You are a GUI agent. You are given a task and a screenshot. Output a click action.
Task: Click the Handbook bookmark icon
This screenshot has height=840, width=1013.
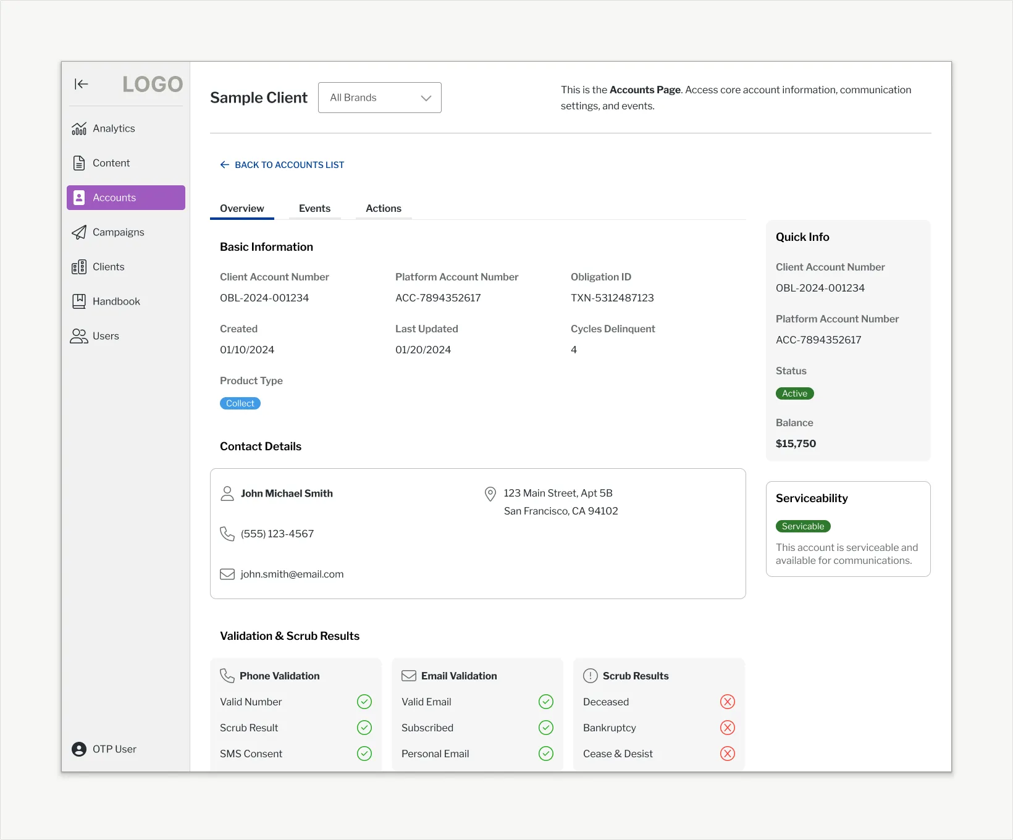(x=79, y=301)
